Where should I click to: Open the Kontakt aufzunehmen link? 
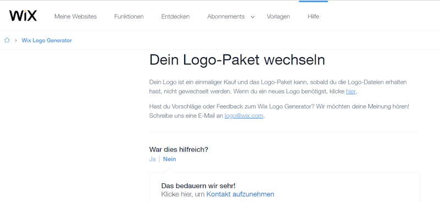(240, 194)
